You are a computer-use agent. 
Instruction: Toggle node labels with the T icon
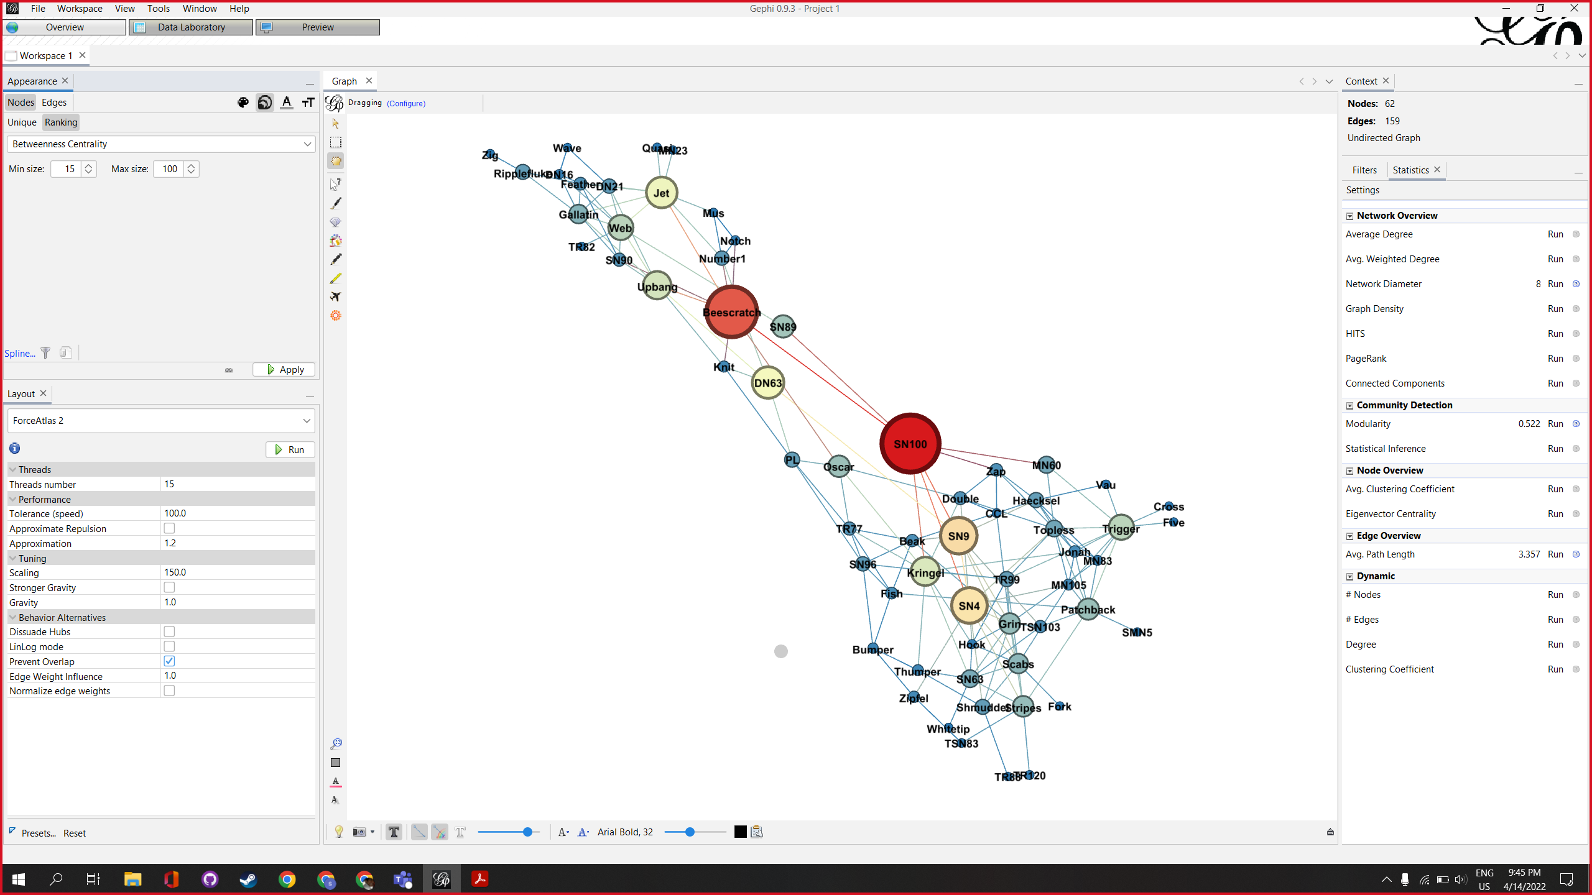click(394, 832)
